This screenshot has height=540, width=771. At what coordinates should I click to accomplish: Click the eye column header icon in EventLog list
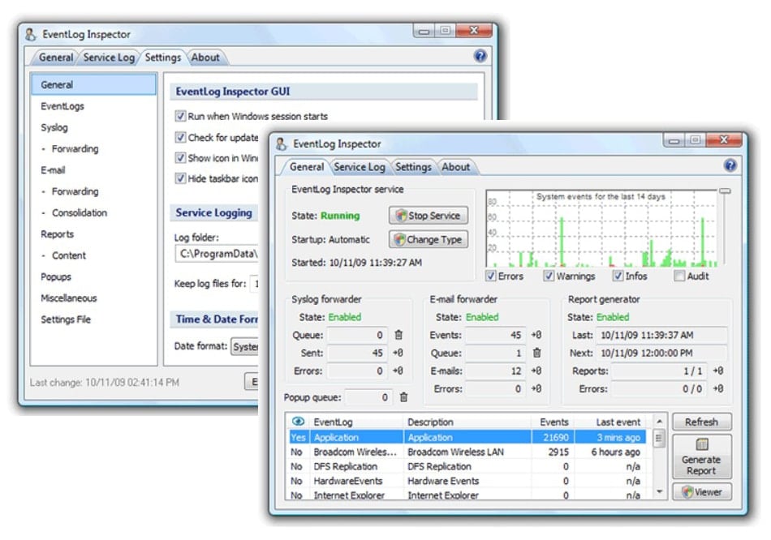(298, 422)
